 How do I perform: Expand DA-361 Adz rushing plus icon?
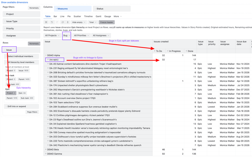(48, 94)
